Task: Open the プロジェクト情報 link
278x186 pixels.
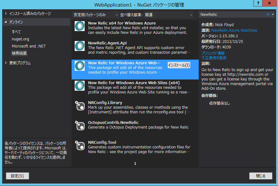Action: point(213,53)
